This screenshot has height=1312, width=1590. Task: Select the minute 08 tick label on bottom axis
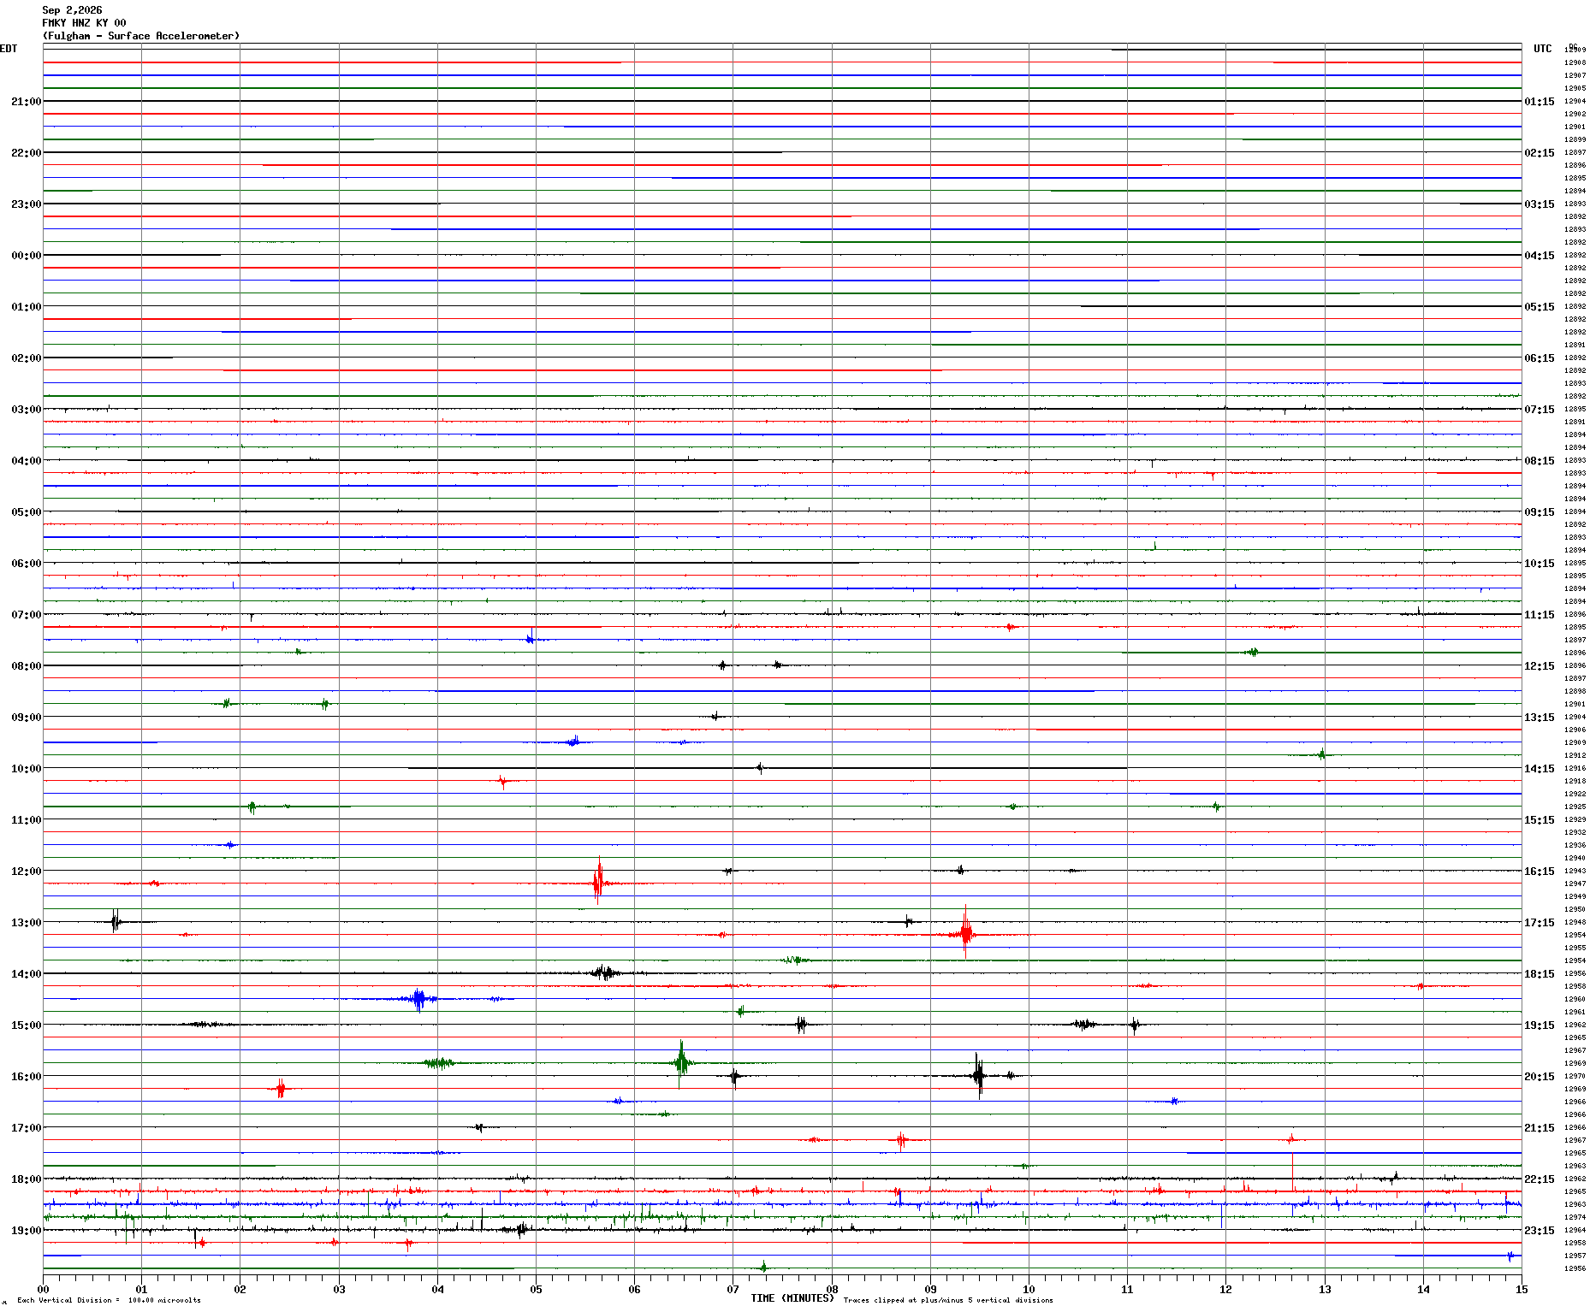pyautogui.click(x=832, y=1289)
